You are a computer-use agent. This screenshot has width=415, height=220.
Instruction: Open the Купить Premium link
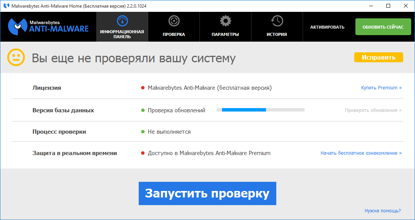pos(381,88)
